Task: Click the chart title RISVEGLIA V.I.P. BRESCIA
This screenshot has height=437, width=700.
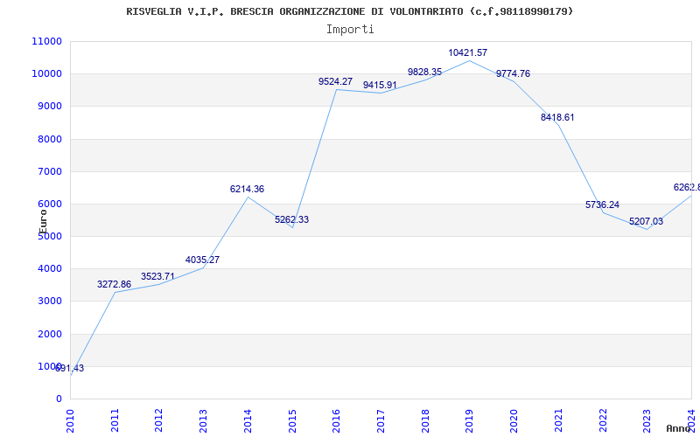Action: click(x=349, y=11)
